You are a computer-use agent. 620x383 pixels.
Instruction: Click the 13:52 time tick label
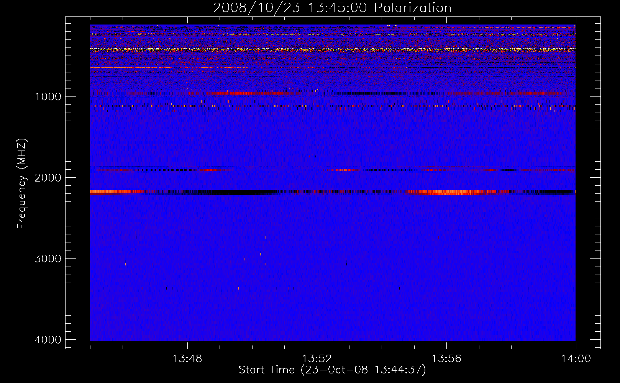point(317,359)
